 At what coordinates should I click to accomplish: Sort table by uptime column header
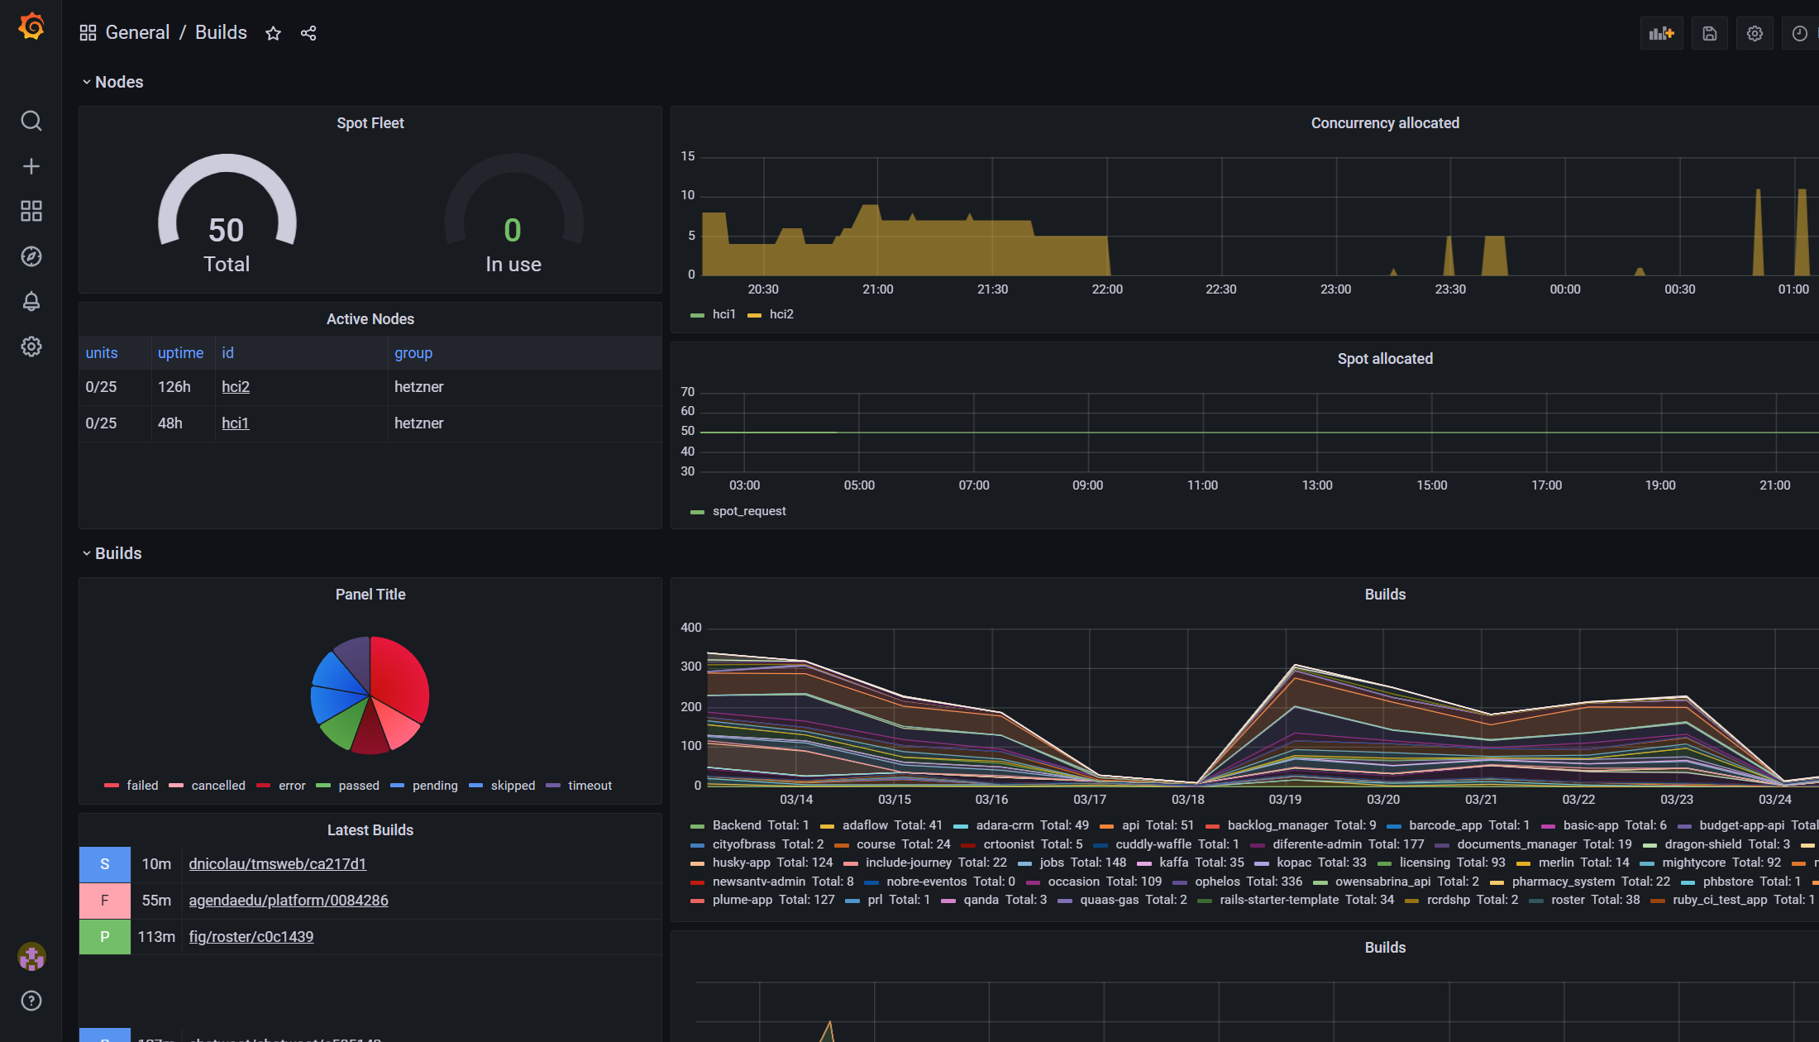click(x=180, y=353)
